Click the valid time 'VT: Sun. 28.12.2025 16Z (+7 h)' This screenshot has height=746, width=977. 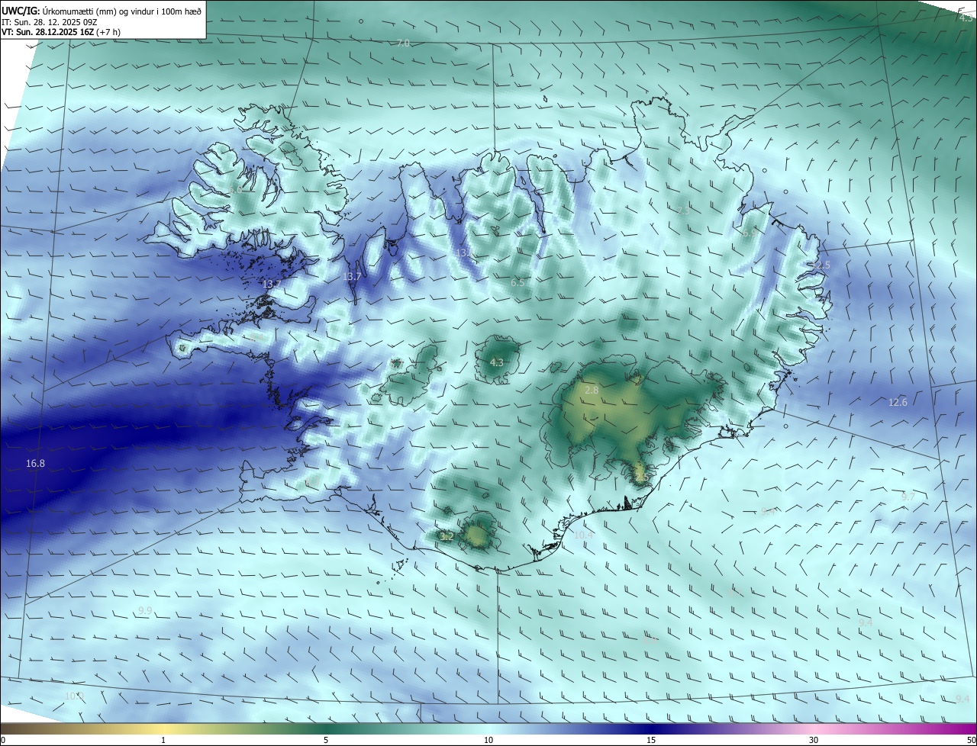(61, 32)
